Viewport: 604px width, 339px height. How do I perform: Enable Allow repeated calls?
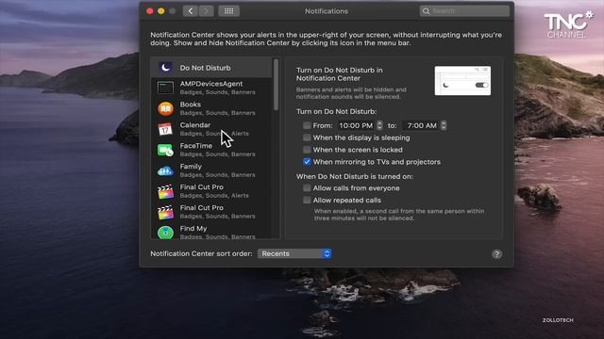[x=307, y=201]
